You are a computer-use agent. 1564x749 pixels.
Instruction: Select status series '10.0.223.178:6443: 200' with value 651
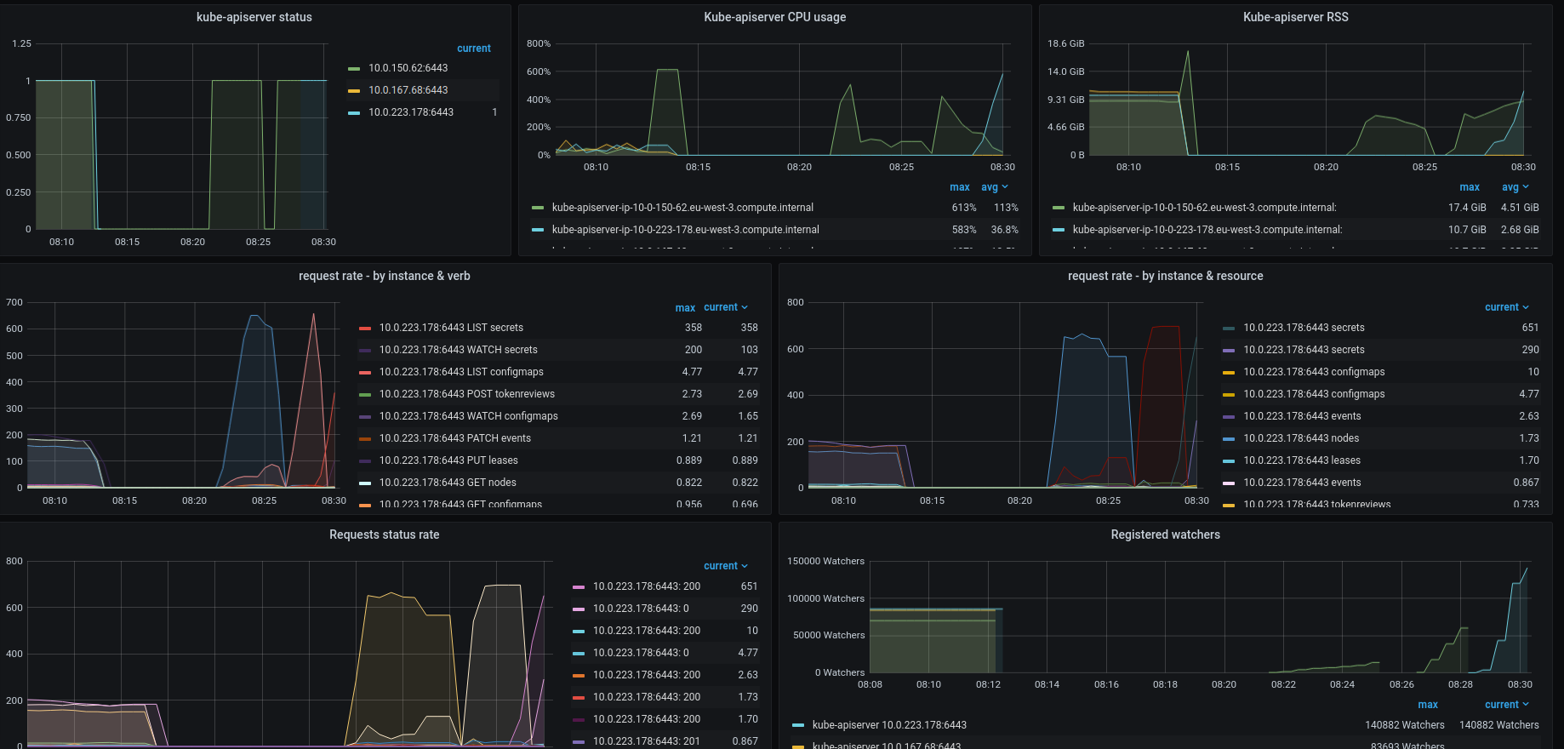[x=647, y=586]
